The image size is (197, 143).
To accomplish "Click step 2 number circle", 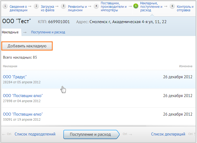I will [36, 6].
